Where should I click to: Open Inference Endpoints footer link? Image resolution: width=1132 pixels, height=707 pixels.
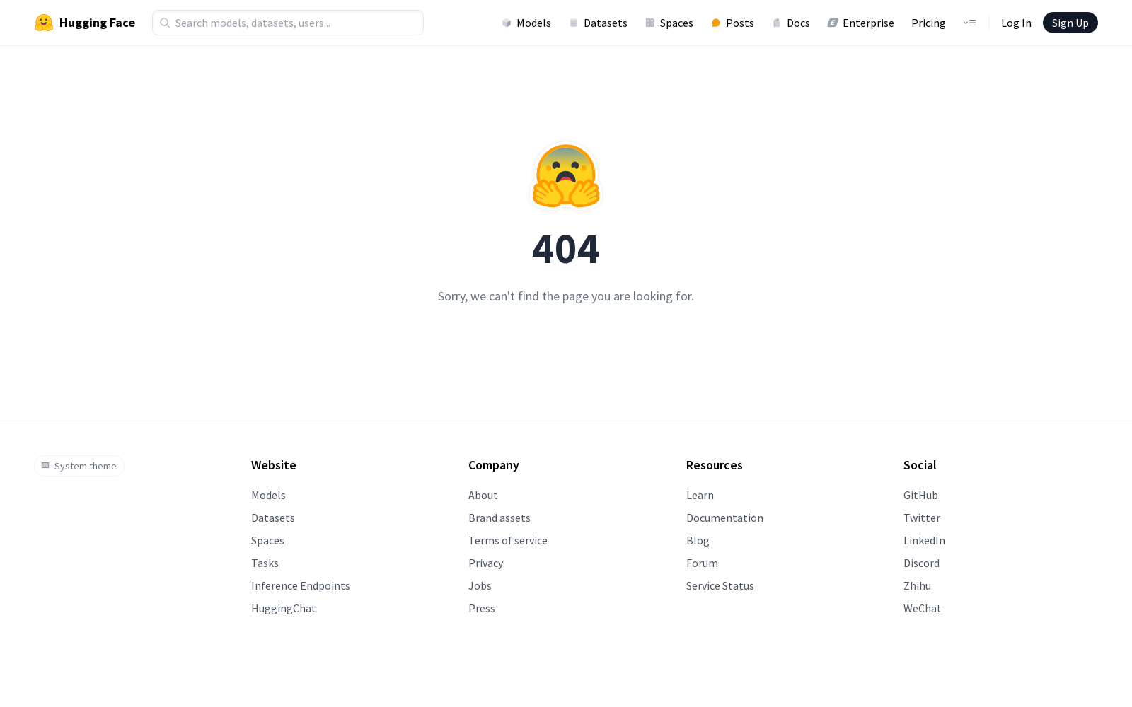[301, 586]
